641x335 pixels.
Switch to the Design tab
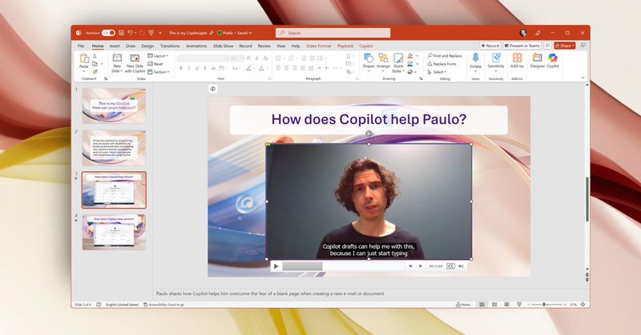(x=147, y=46)
